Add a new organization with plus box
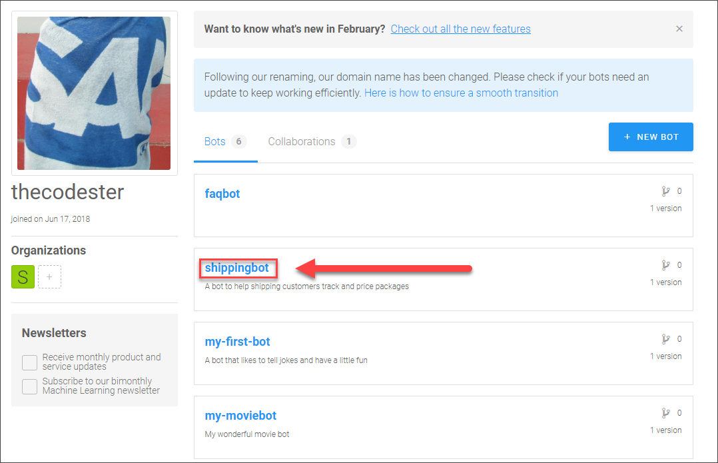The image size is (718, 463). point(49,277)
